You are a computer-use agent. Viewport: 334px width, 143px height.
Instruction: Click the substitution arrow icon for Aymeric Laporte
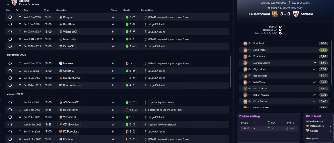(x=315, y=63)
